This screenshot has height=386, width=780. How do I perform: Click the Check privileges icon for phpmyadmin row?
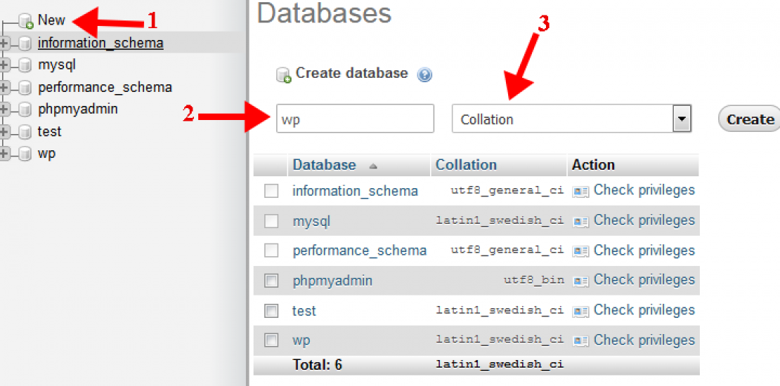click(x=580, y=281)
